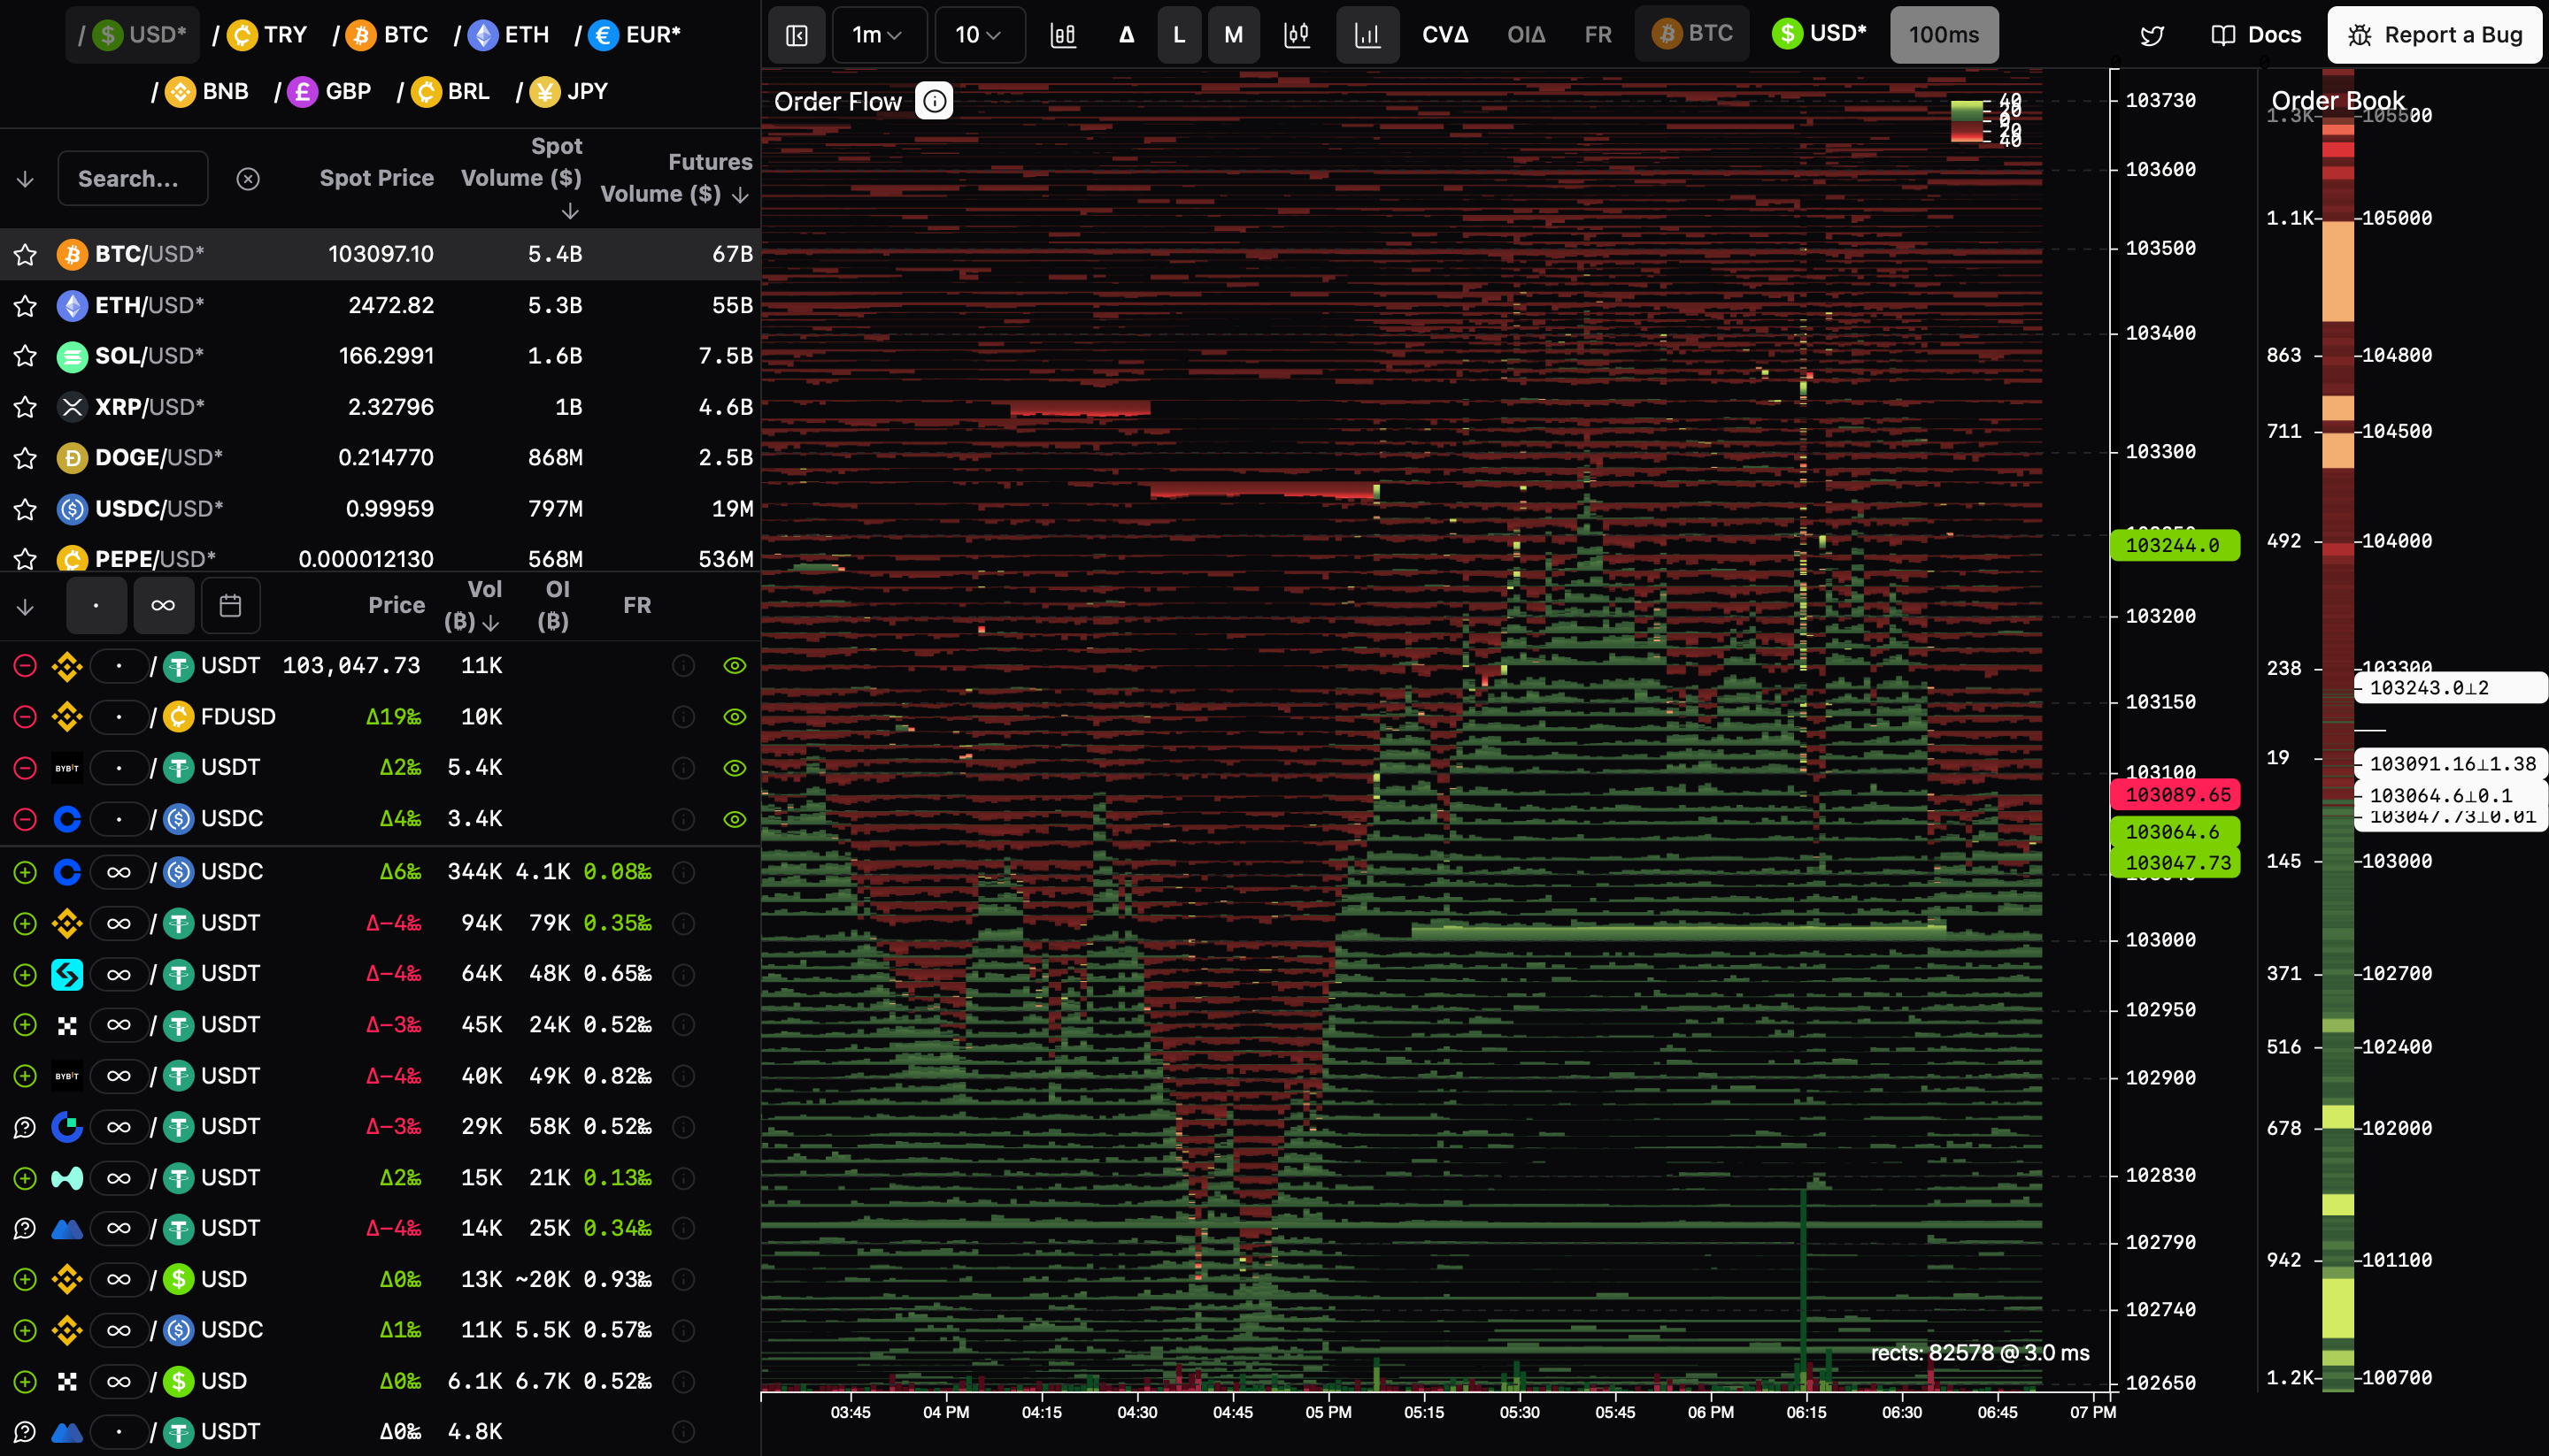Hide the Bybit USDT 5.4K eye toggle
2549x1456 pixels.
coord(735,768)
